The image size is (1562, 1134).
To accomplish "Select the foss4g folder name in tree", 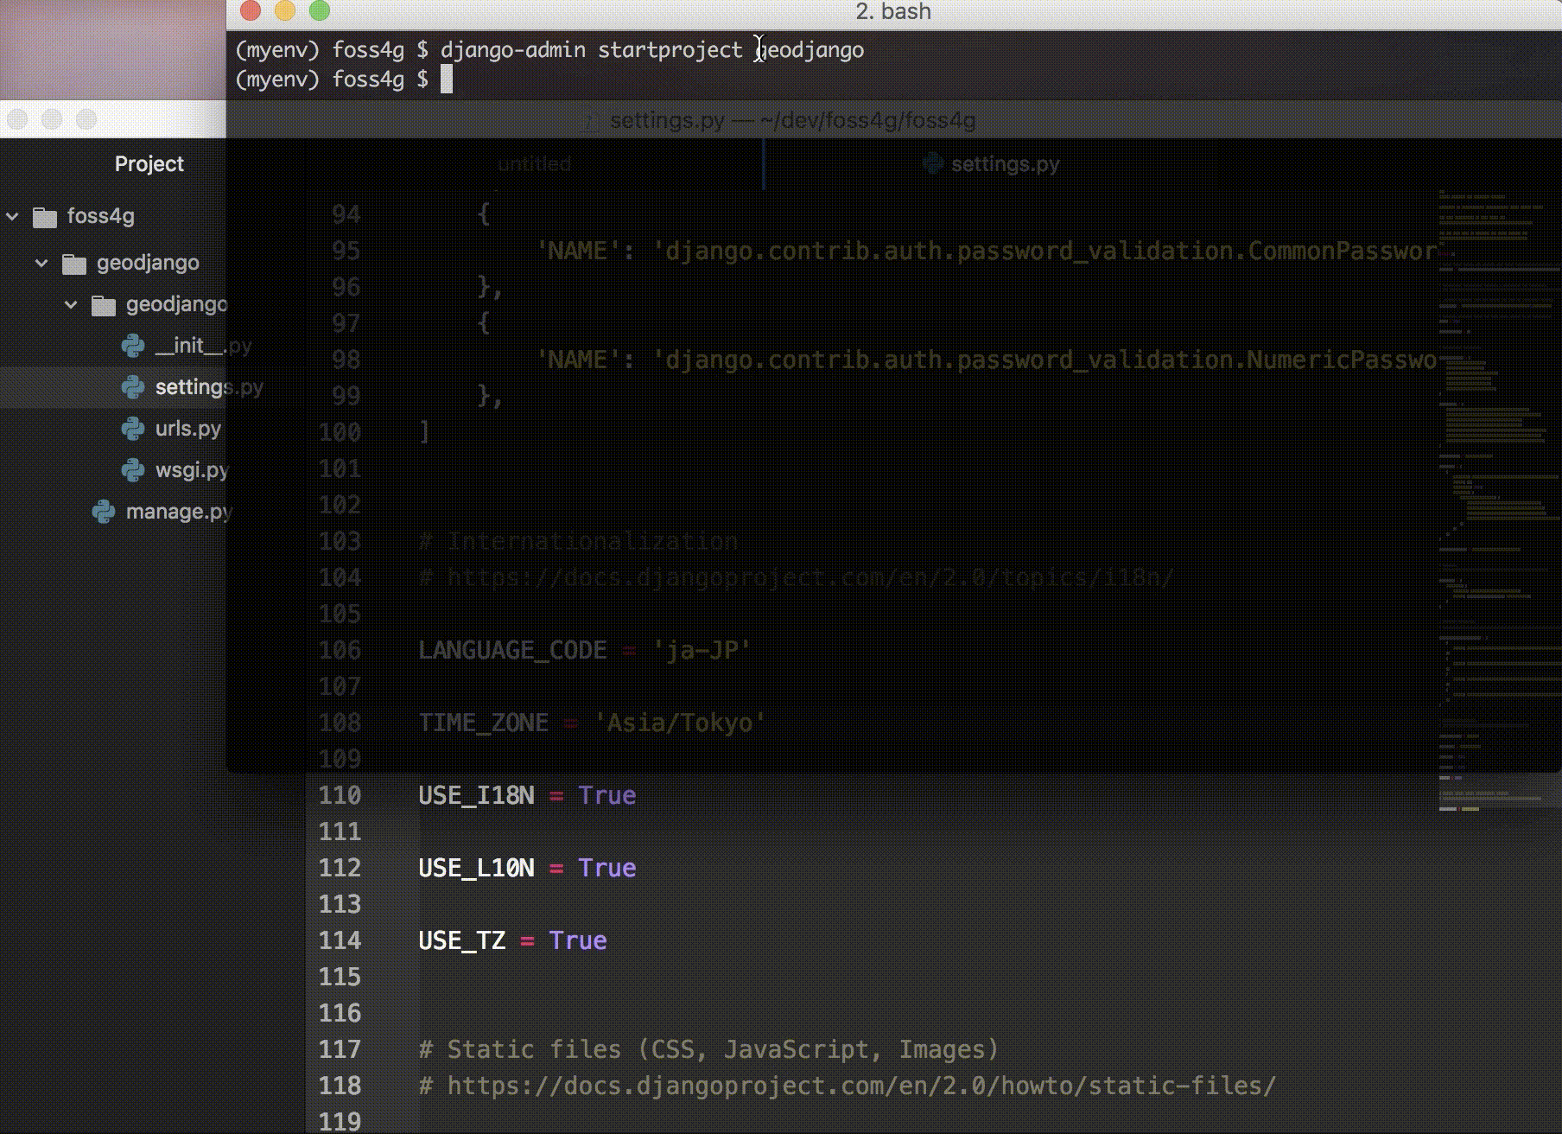I will click(x=101, y=216).
